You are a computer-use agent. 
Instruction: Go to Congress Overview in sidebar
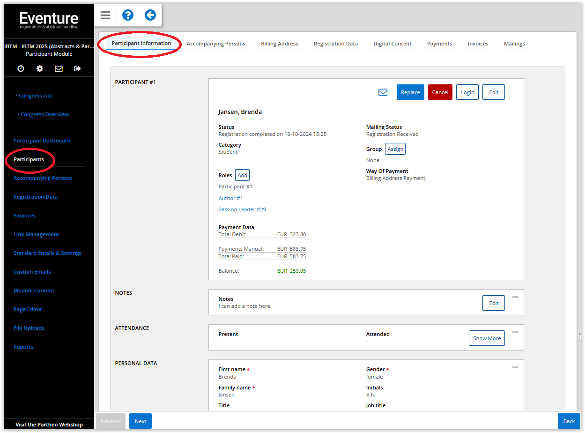44,114
